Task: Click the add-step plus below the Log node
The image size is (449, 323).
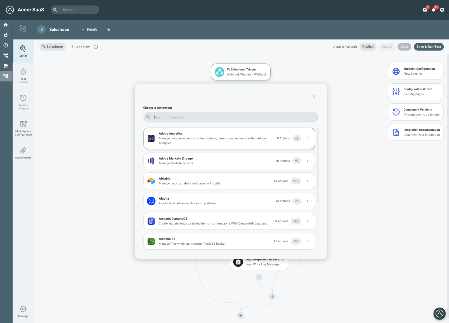Action: [x=259, y=277]
